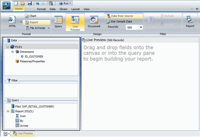Screen dimensions: 200x137
Task: Run the report with the Run button
Action: point(64,3)
